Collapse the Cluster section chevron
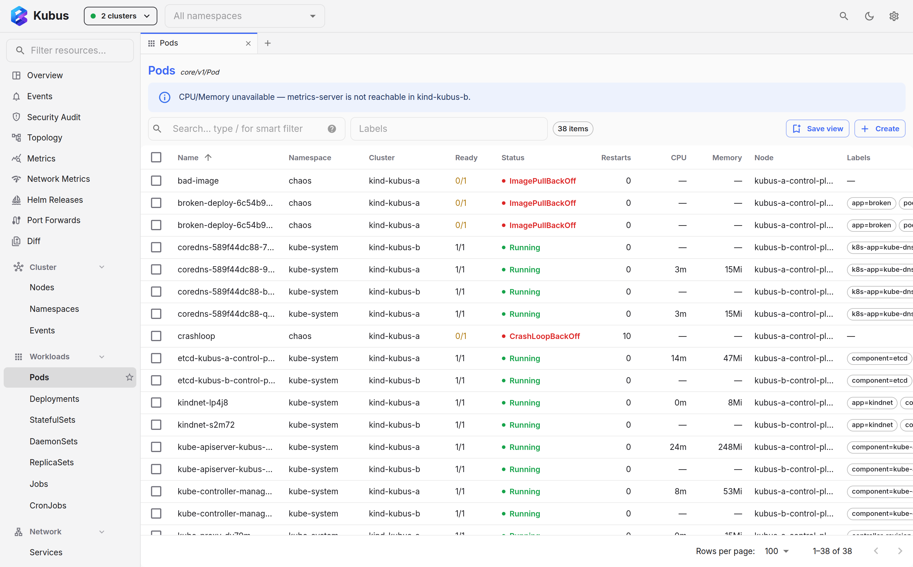The height and width of the screenshot is (567, 913). click(102, 267)
